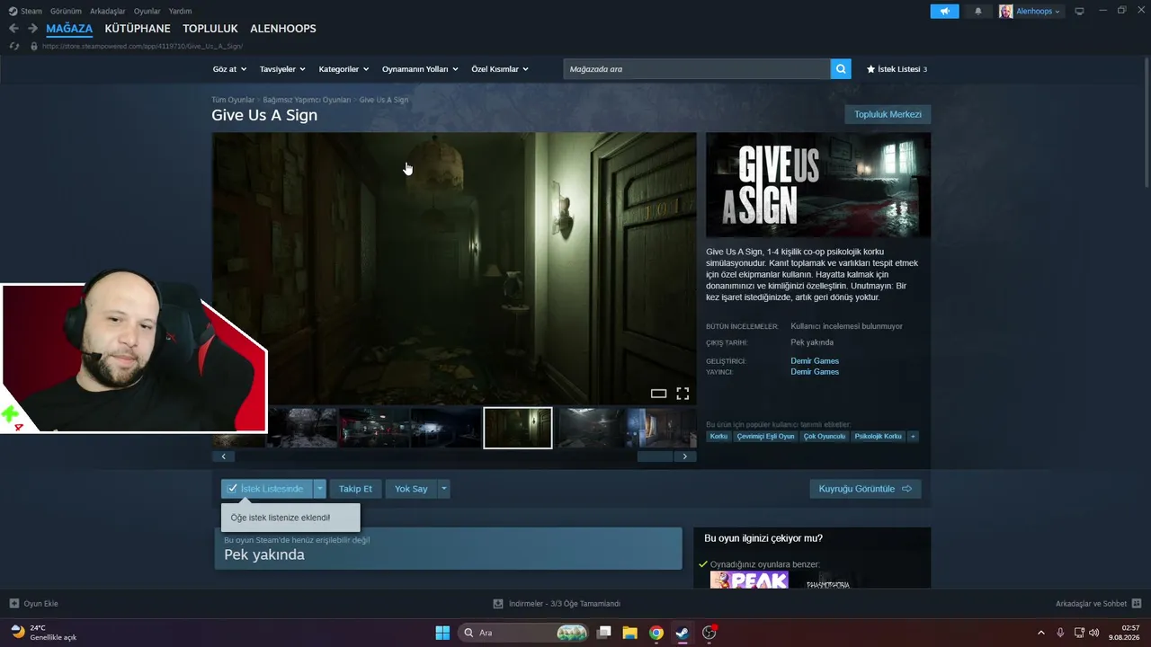Click the store search magnifier button
The height and width of the screenshot is (647, 1151).
[841, 69]
